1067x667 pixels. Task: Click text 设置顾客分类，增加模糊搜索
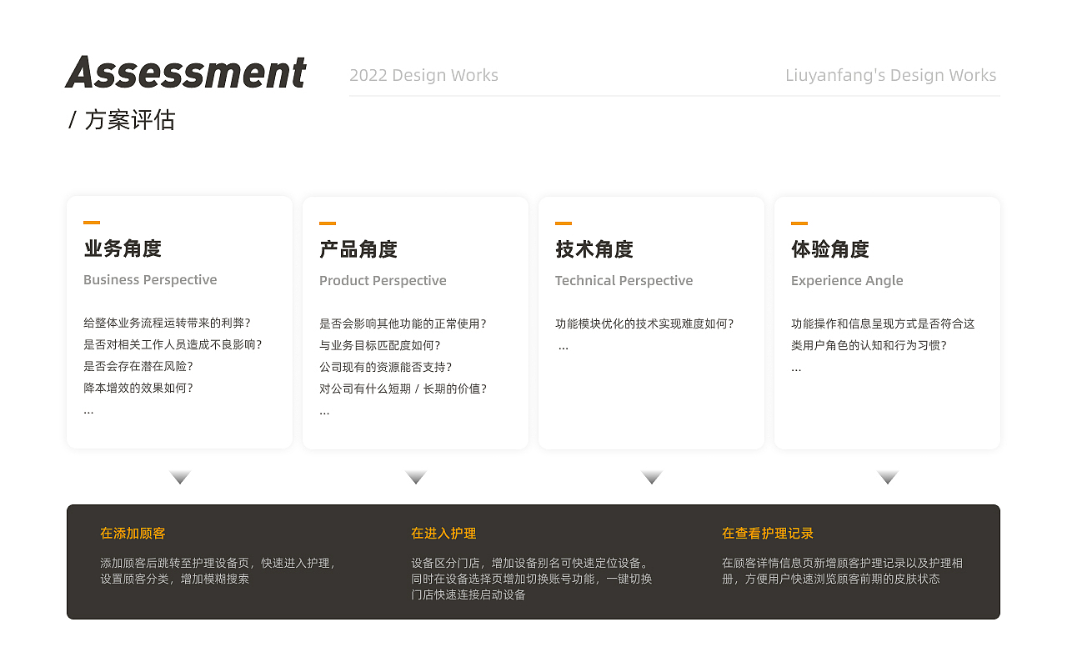pyautogui.click(x=174, y=579)
